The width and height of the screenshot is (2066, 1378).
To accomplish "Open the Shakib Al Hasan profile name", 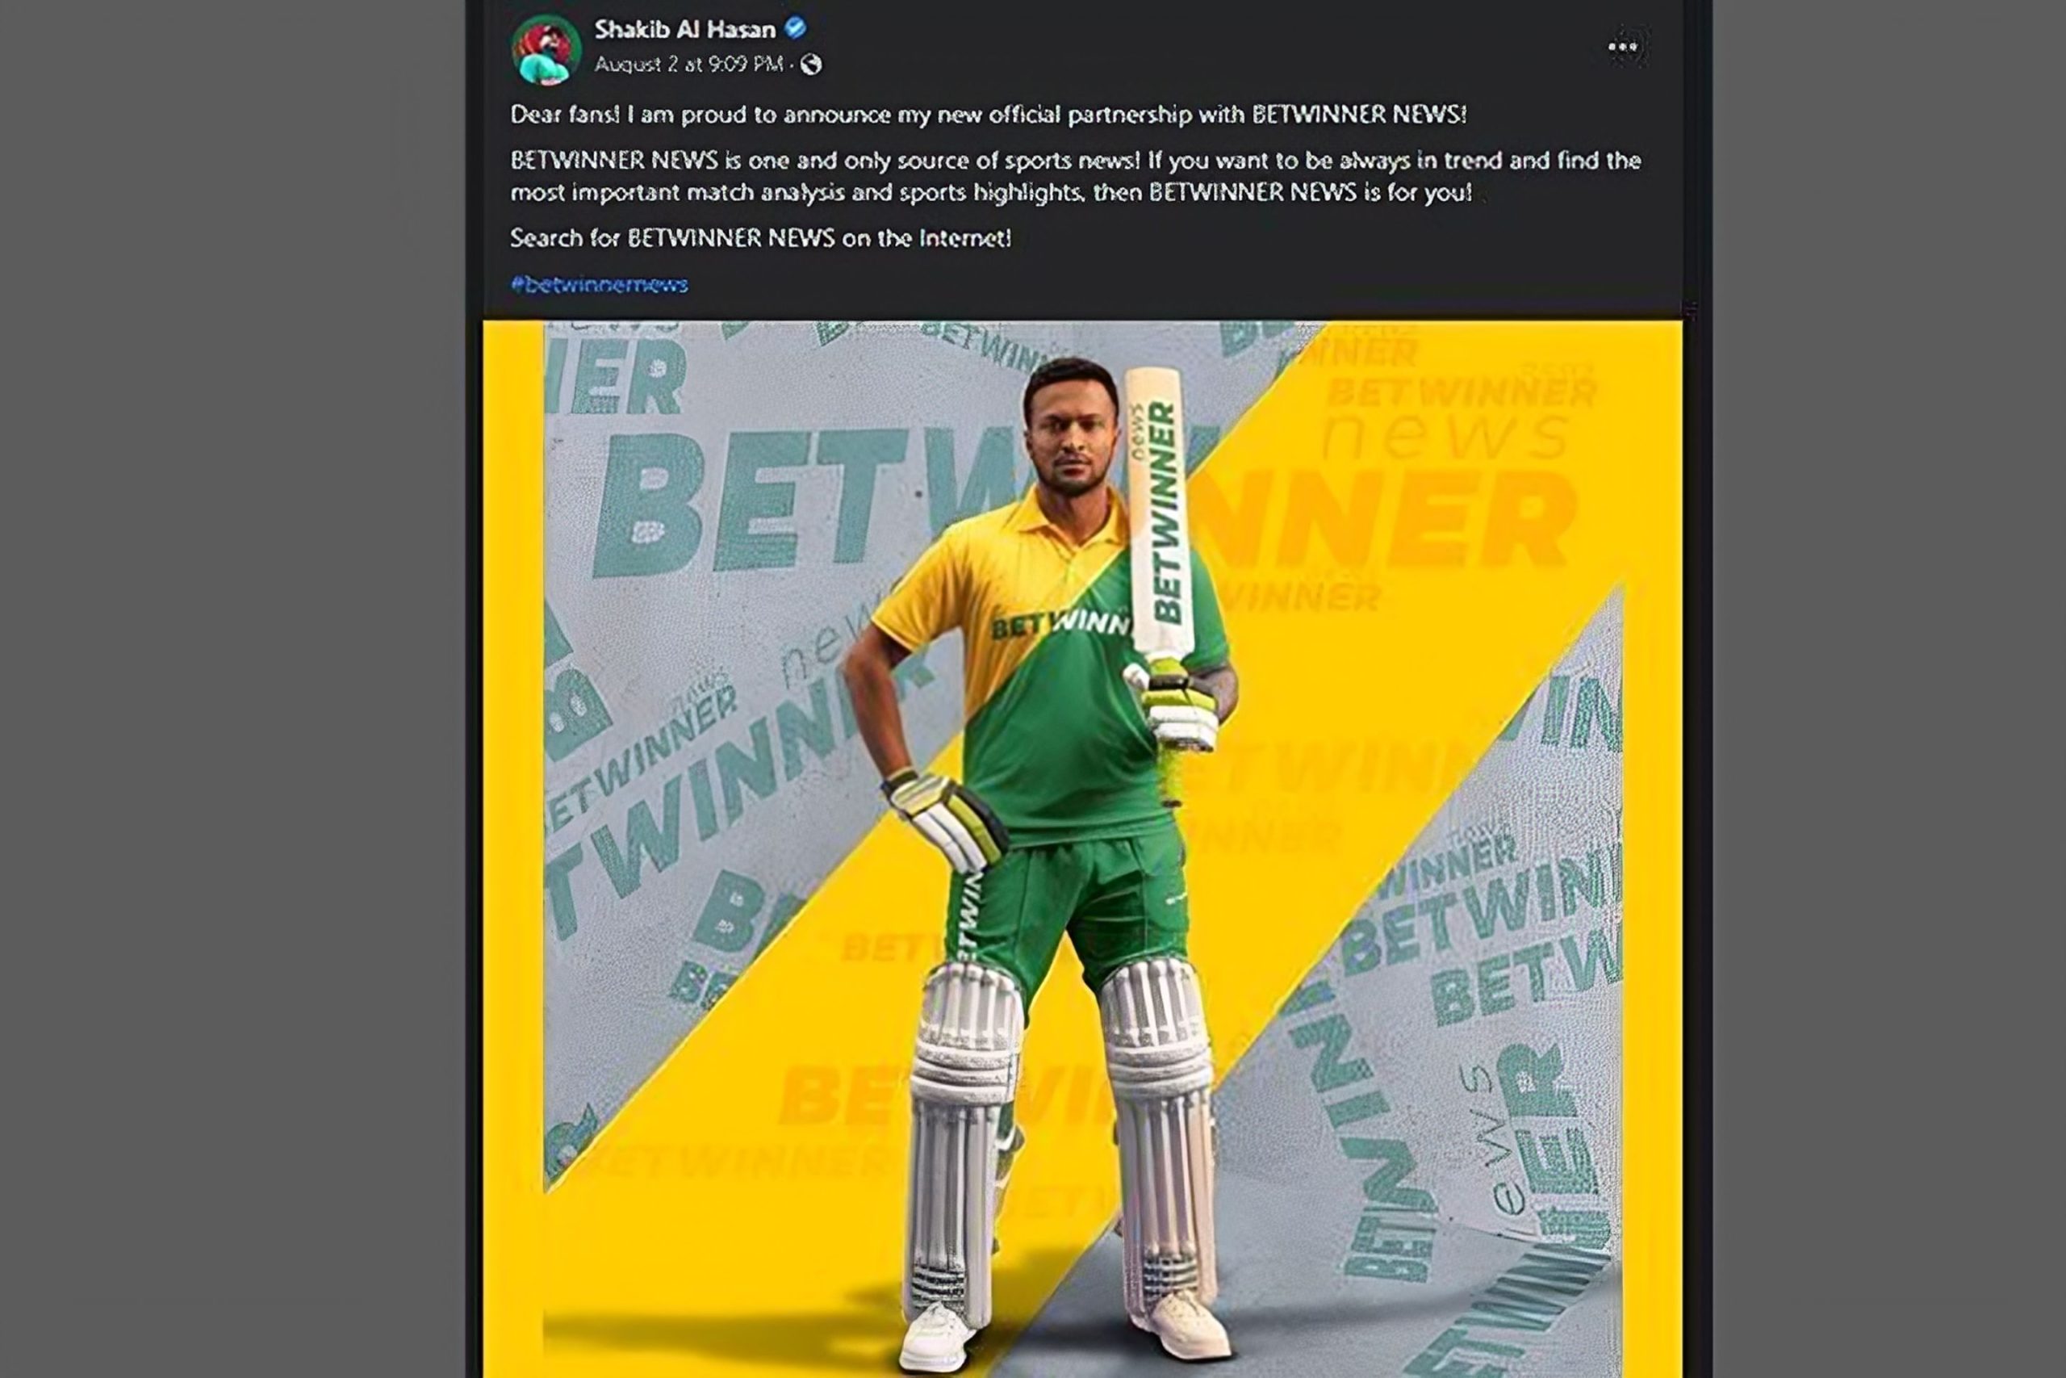I will 685,29.
